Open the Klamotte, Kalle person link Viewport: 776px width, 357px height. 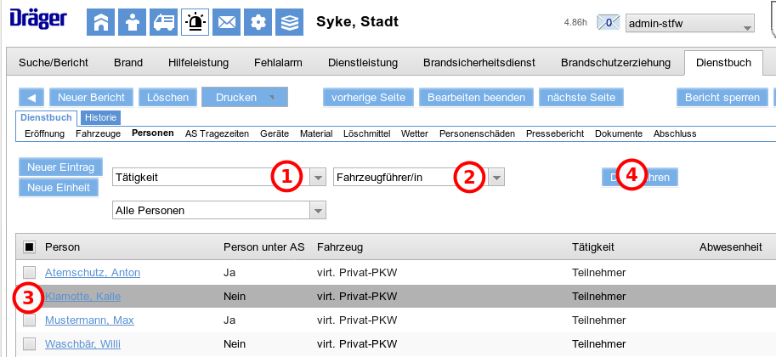[83, 297]
